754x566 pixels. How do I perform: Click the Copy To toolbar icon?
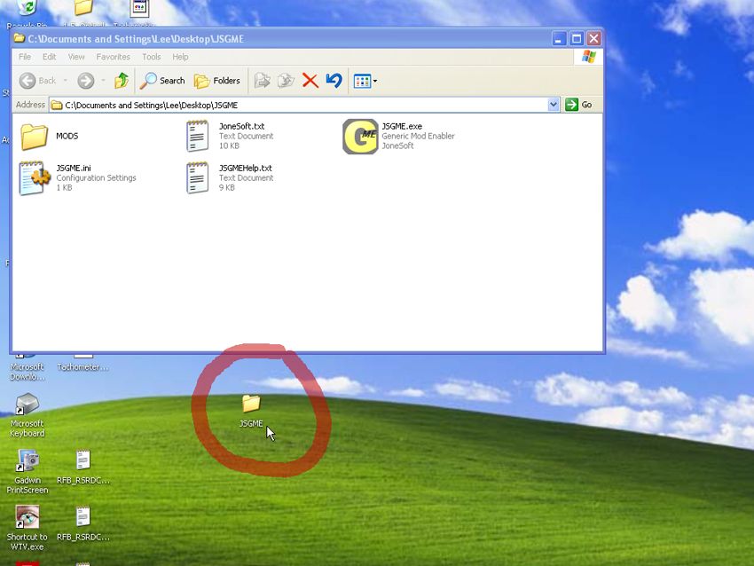click(x=287, y=81)
